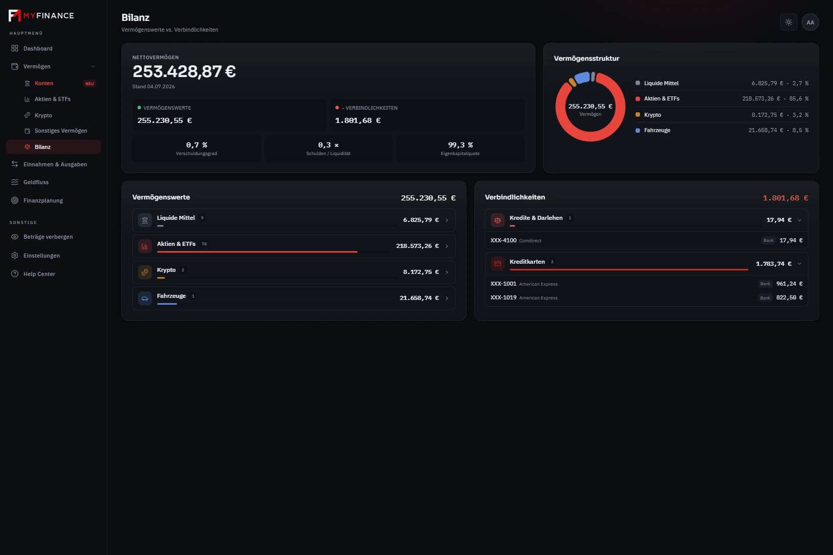The width and height of the screenshot is (833, 555).
Task: Click the red Aktien & ETFs legend swatch
Action: click(638, 99)
